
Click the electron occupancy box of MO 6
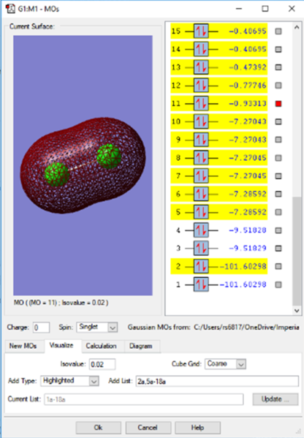(x=201, y=194)
